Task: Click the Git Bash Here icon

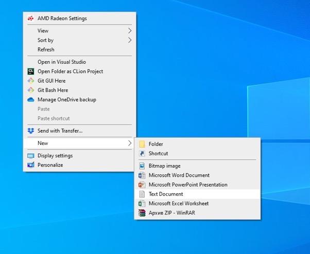Action: (x=31, y=90)
